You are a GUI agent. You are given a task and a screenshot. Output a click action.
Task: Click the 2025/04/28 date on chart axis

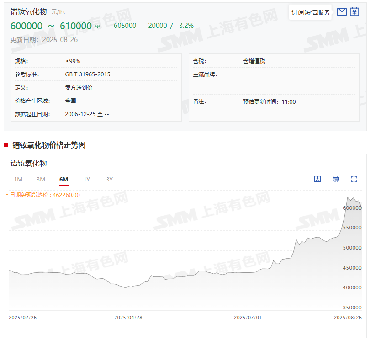tap(128, 317)
